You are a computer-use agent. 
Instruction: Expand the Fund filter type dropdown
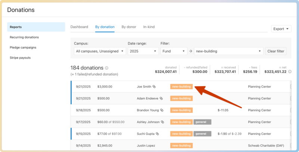pos(174,51)
